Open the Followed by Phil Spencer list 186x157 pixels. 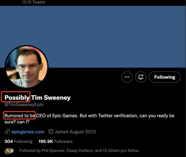[x=79, y=151]
